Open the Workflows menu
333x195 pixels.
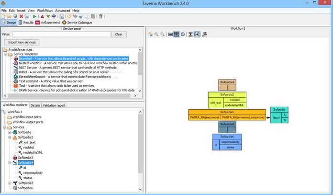pyautogui.click(x=44, y=10)
